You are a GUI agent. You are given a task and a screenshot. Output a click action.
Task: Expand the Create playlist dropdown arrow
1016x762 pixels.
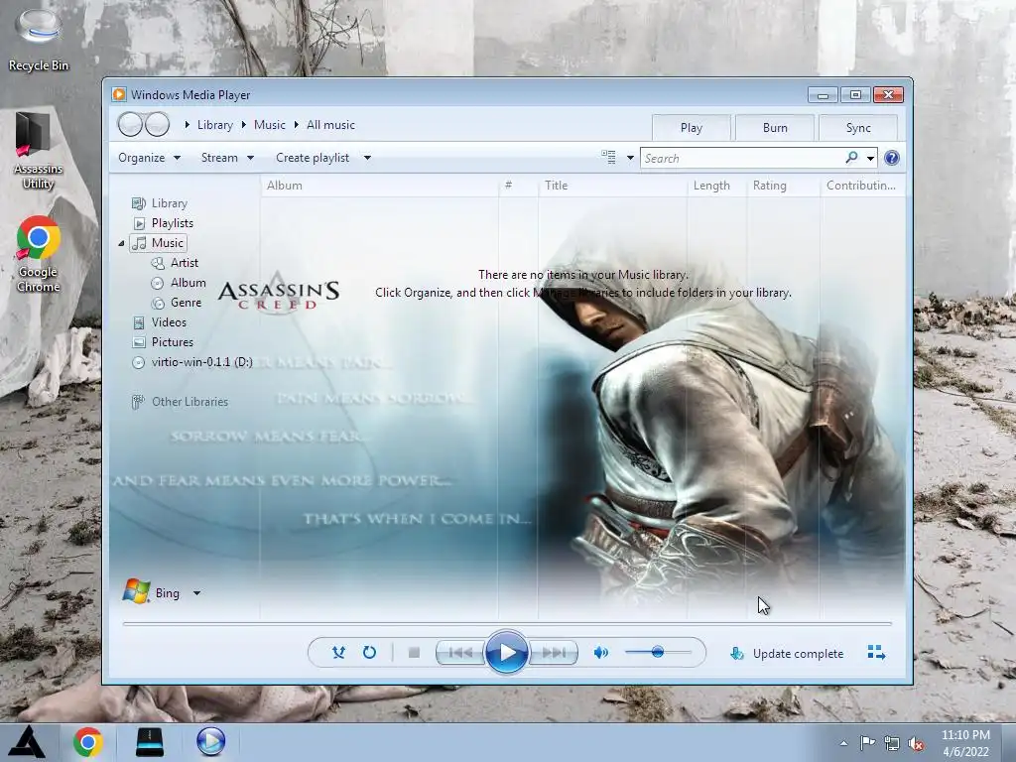(x=367, y=158)
